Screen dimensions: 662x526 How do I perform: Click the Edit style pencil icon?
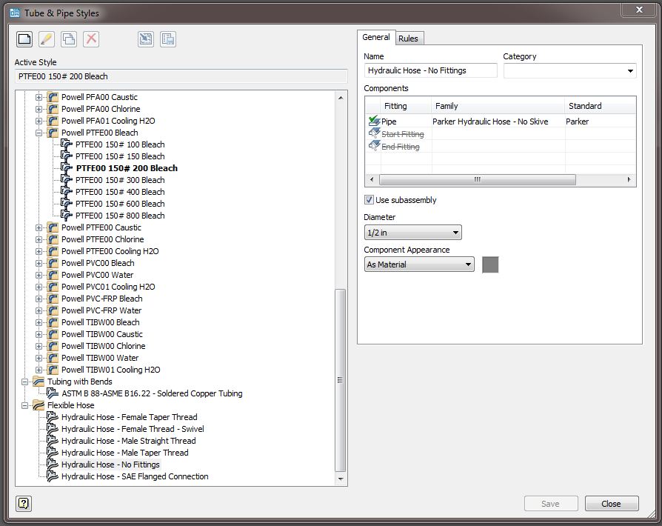click(47, 39)
